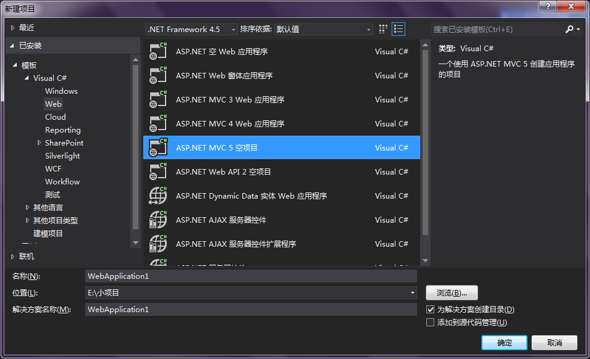Select WCF in the template tree
This screenshot has height=359, width=590.
click(53, 169)
